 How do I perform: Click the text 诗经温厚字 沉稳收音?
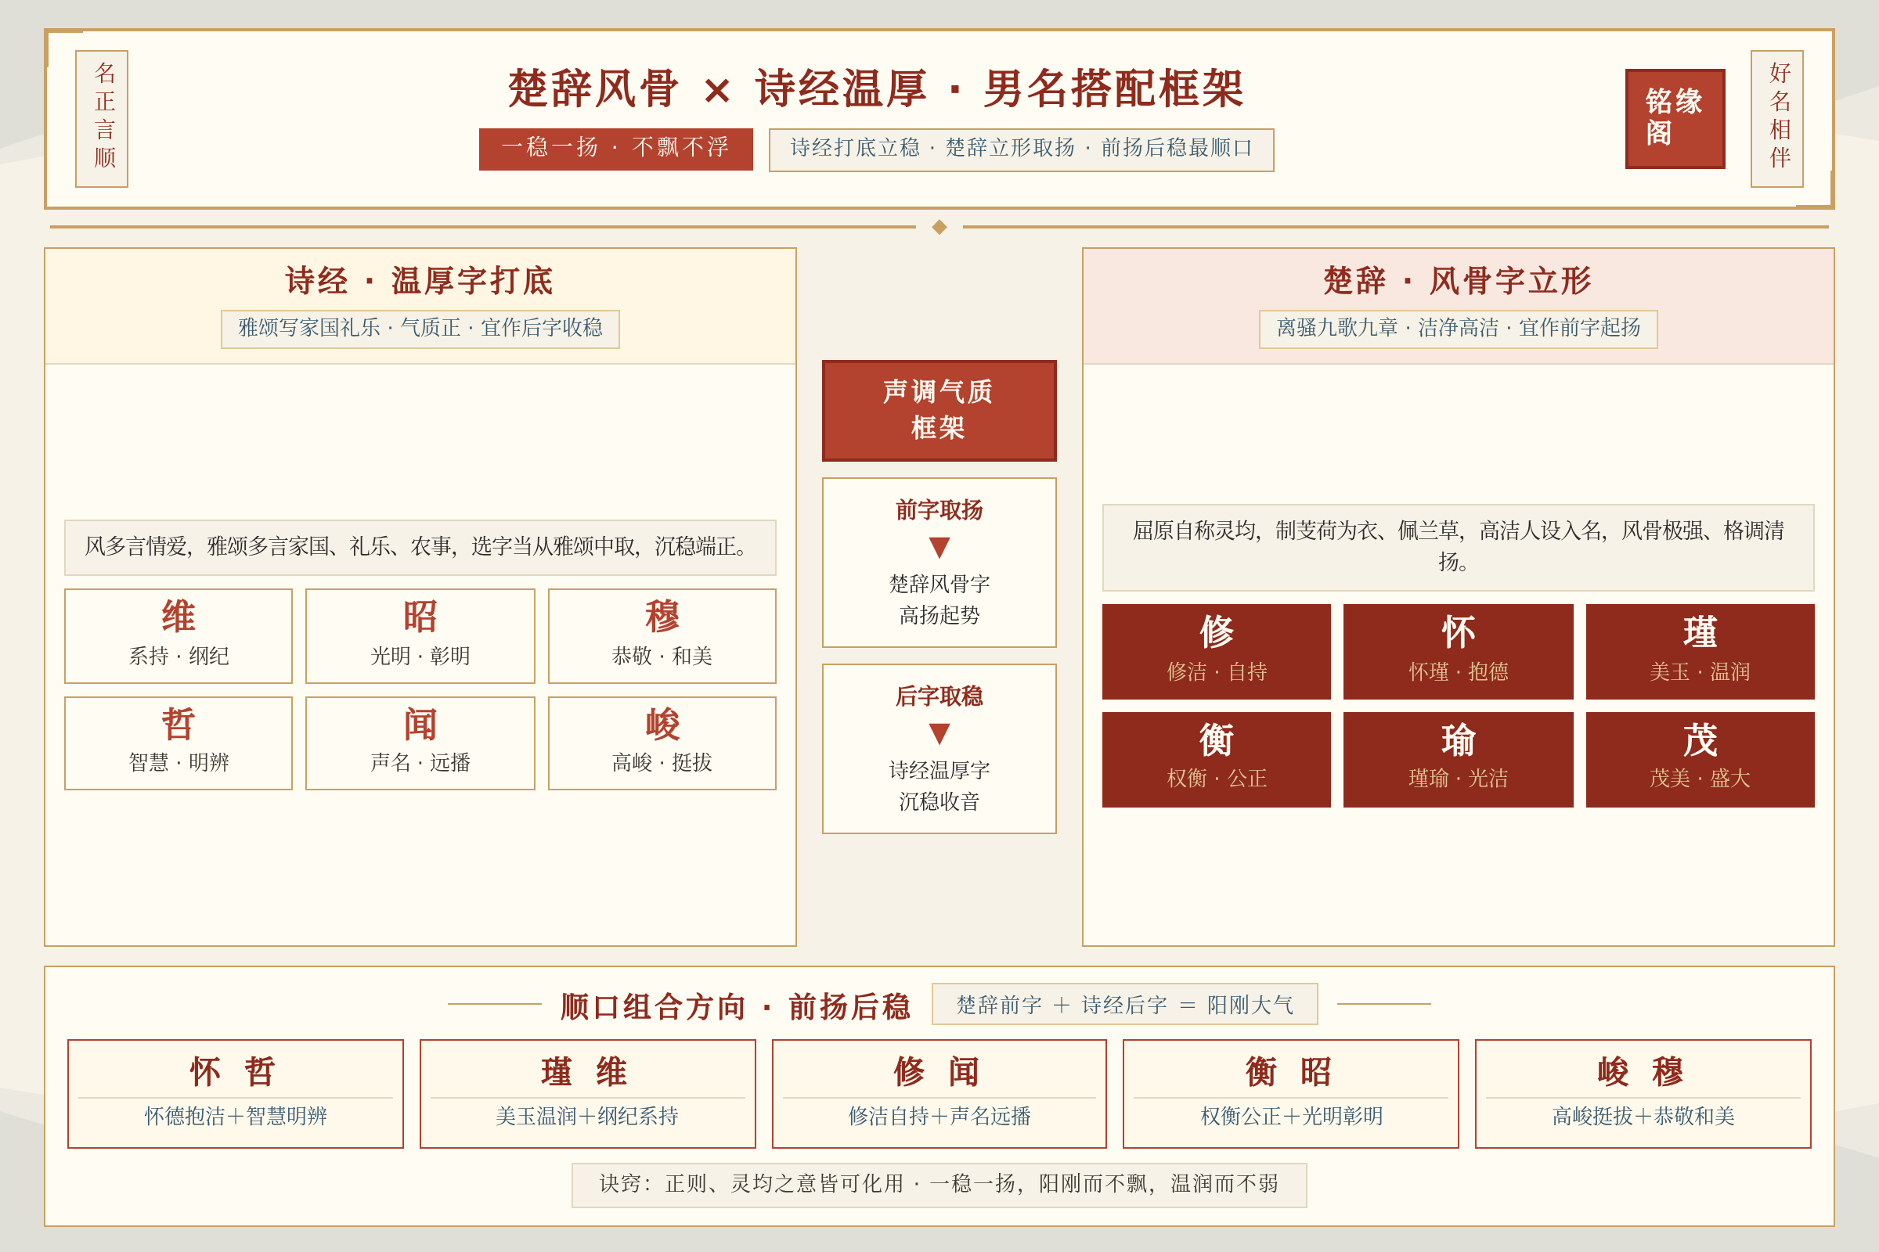tap(939, 786)
